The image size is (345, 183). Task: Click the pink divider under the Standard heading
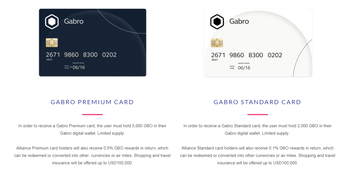[258, 114]
